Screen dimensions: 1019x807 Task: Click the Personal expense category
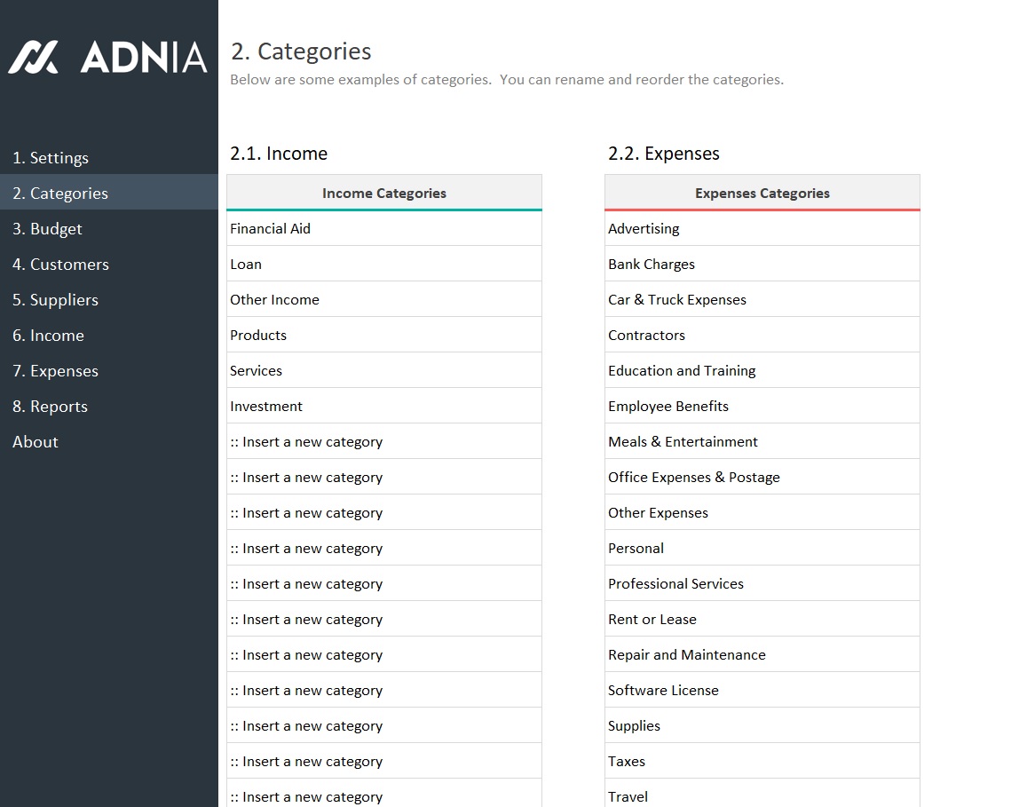pos(762,549)
